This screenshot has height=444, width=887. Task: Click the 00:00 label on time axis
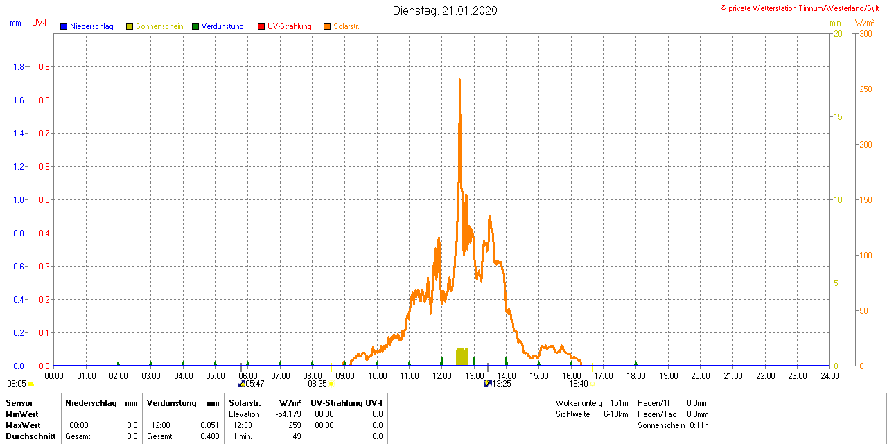pos(54,375)
